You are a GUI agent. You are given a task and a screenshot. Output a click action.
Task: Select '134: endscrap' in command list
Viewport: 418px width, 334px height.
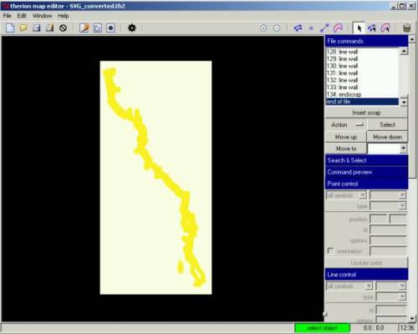pos(362,94)
